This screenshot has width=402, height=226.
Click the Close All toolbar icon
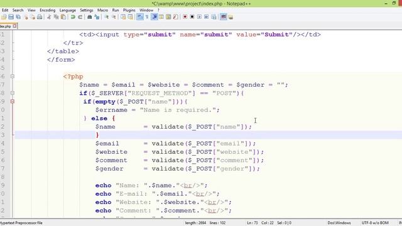pyautogui.click(x=33, y=17)
